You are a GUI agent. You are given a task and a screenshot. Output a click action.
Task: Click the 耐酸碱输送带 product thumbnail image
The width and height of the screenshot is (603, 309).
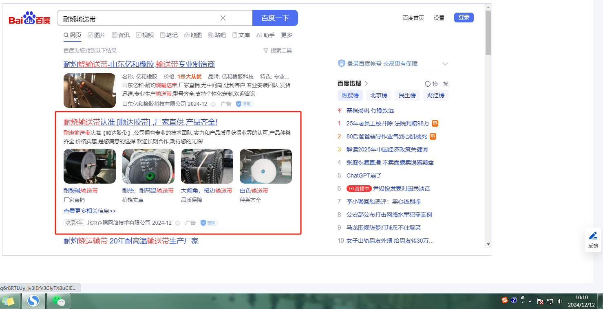click(x=90, y=167)
